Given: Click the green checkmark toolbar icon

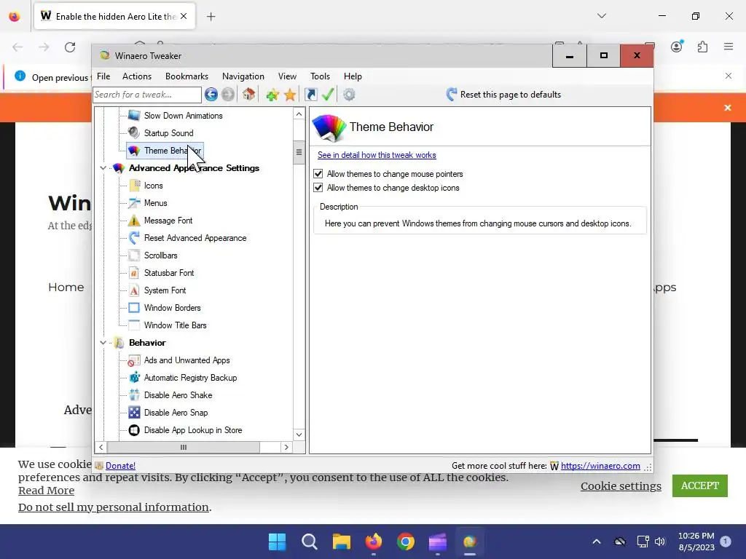Looking at the screenshot, I should pos(328,95).
